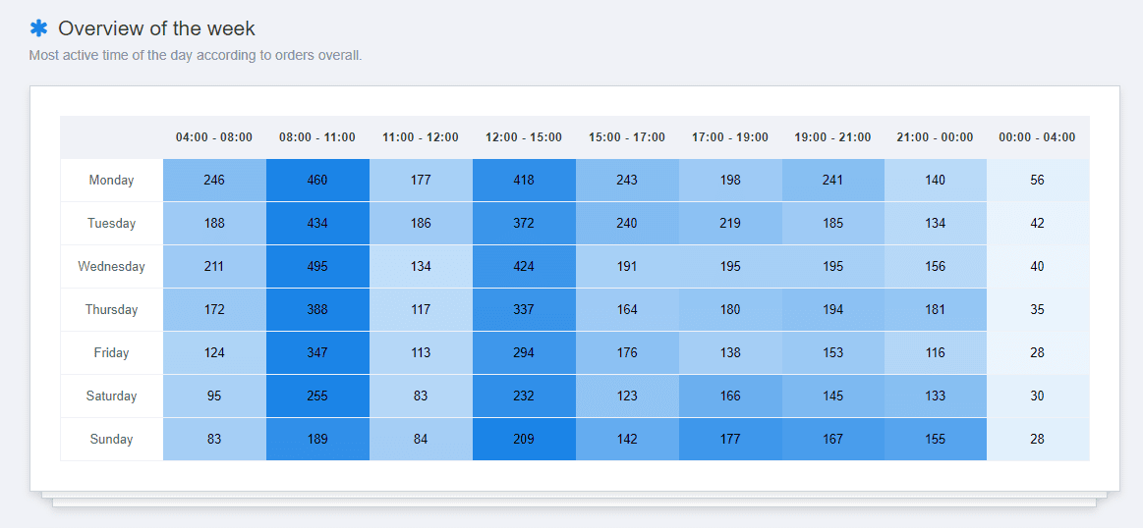Select Sunday's 189 cell
The height and width of the screenshot is (528, 1143).
coord(317,439)
